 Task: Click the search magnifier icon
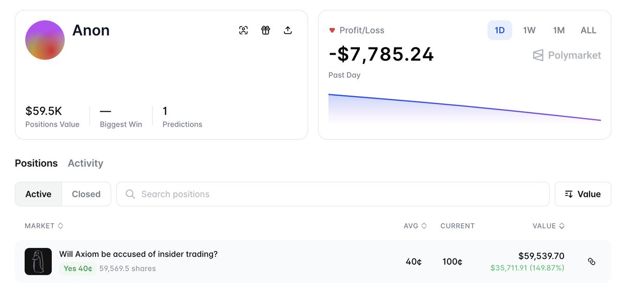click(x=131, y=194)
